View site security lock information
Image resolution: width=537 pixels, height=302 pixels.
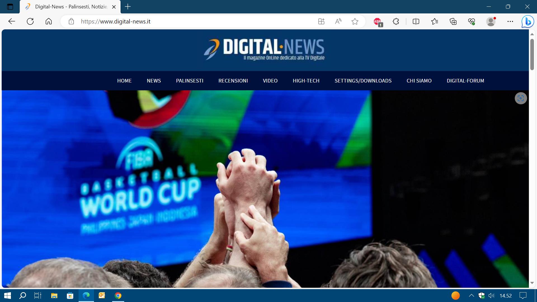tap(71, 21)
